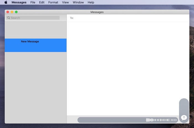Open the Apple menu
This screenshot has height=128, width=194.
tap(6, 2)
